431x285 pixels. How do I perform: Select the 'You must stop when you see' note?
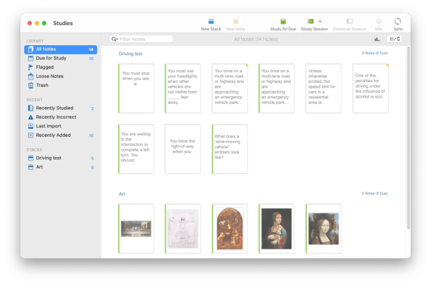click(136, 88)
